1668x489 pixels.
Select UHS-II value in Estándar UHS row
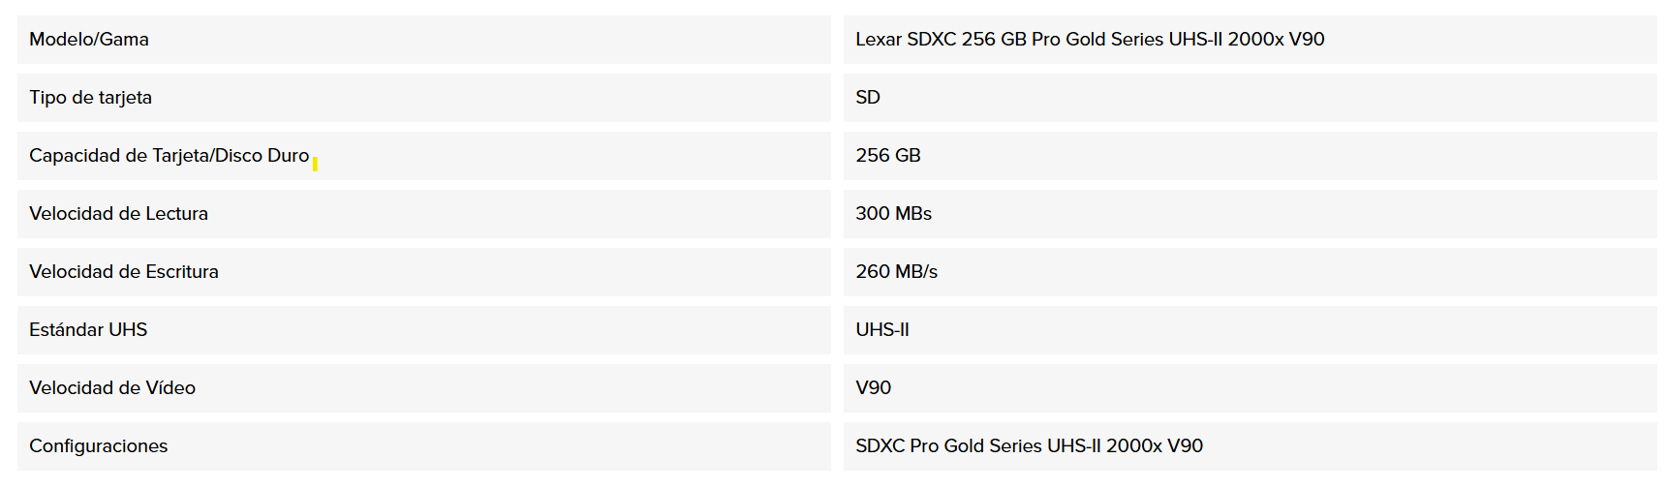pyautogui.click(x=882, y=330)
